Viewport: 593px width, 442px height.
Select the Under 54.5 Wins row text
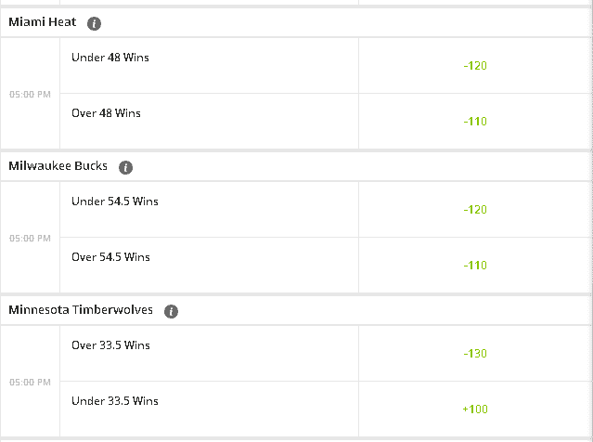tap(114, 201)
